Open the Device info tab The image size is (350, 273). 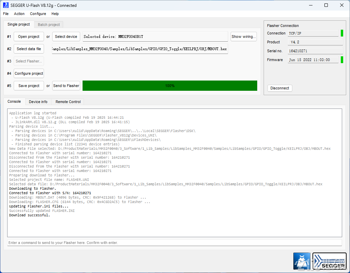[x=38, y=102]
